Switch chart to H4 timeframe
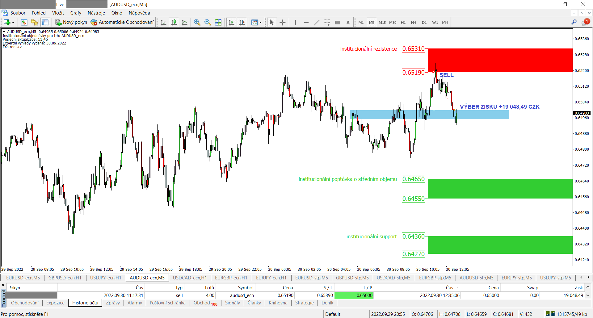Viewport: 593px width, 318px height. [x=414, y=22]
